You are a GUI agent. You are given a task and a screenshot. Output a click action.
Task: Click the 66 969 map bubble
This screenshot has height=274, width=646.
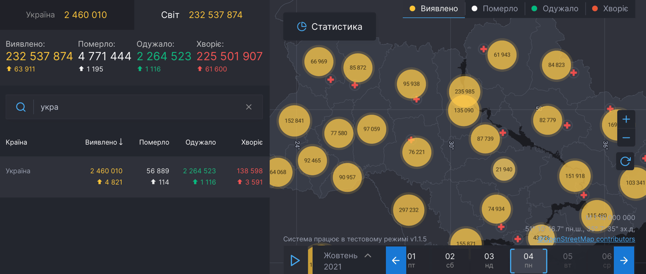pos(319,61)
